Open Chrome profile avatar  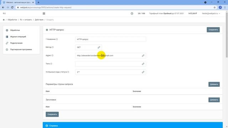pyautogui.click(x=220, y=7)
